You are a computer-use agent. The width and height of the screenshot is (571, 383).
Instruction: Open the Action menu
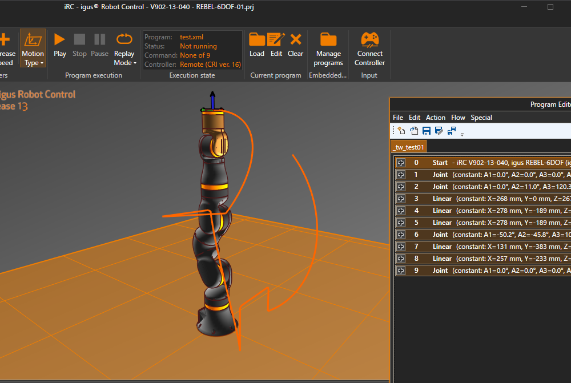[436, 118]
